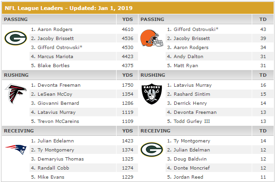Open Ty Montgomery in receiving TD list

[x=192, y=141]
